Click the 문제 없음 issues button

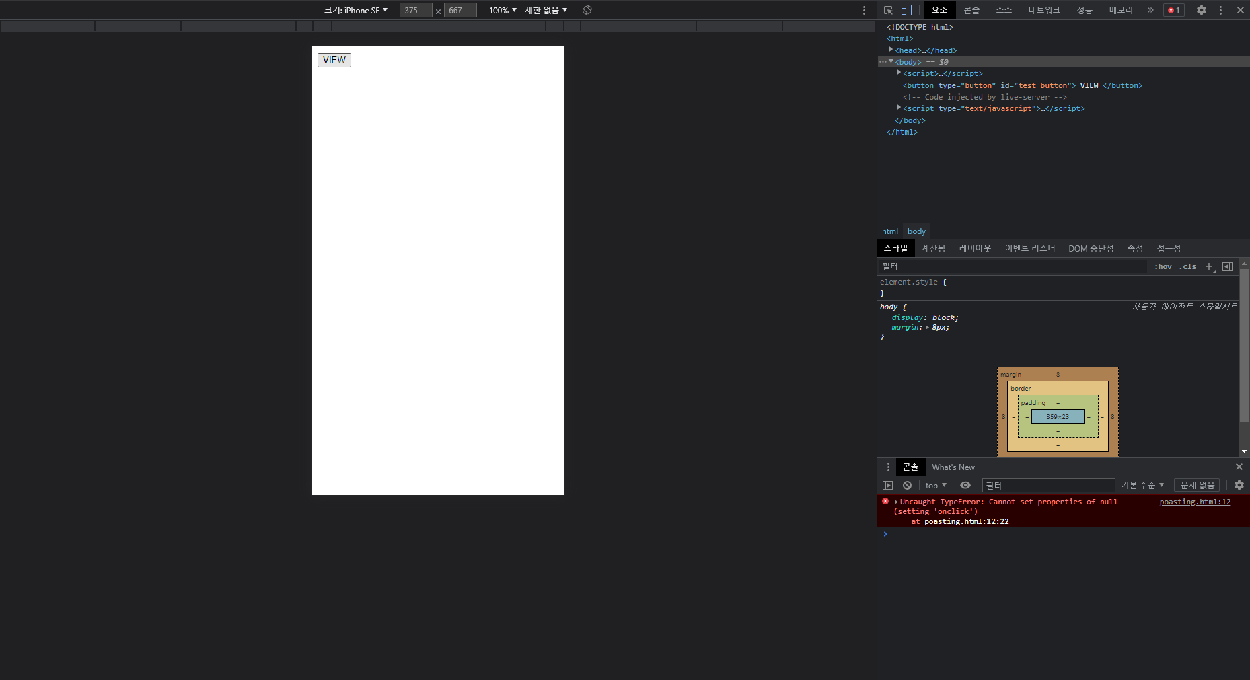[x=1198, y=485]
